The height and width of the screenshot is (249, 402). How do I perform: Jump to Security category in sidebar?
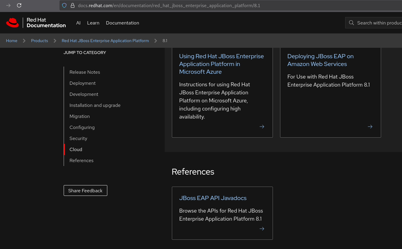pos(78,139)
